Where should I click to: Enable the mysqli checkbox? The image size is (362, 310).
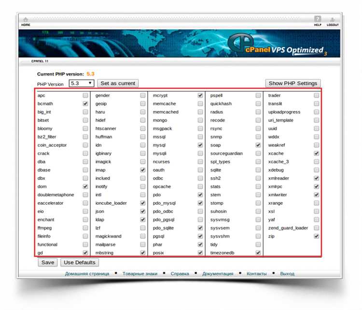coord(200,154)
